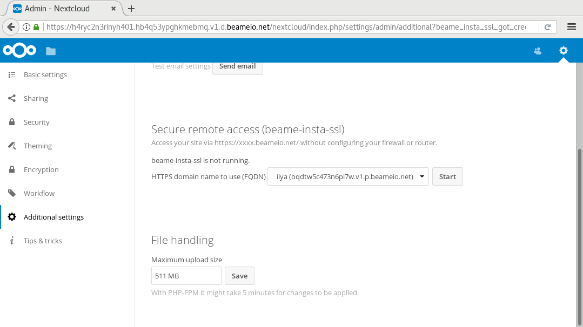Open the Sharing settings section
The width and height of the screenshot is (583, 327).
tap(36, 98)
